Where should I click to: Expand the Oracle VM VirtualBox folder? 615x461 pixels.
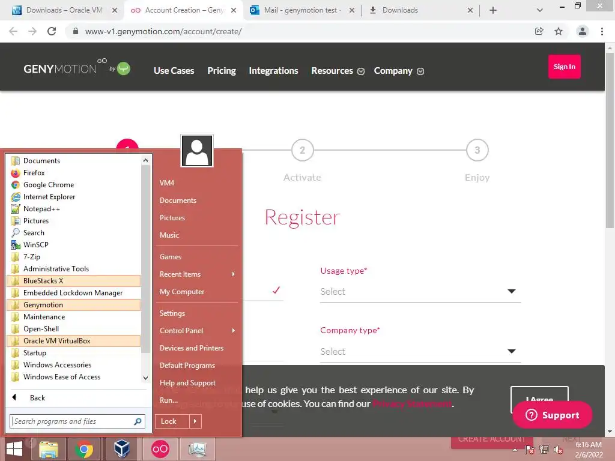[73, 341]
